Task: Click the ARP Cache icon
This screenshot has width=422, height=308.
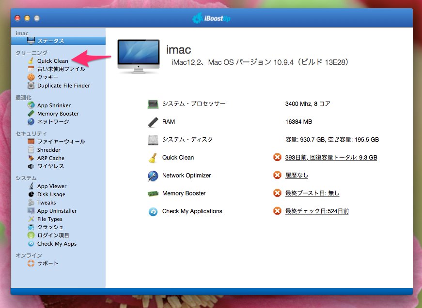Action: click(x=31, y=158)
